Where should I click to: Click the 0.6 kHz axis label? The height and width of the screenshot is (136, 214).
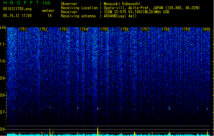coord(3,129)
